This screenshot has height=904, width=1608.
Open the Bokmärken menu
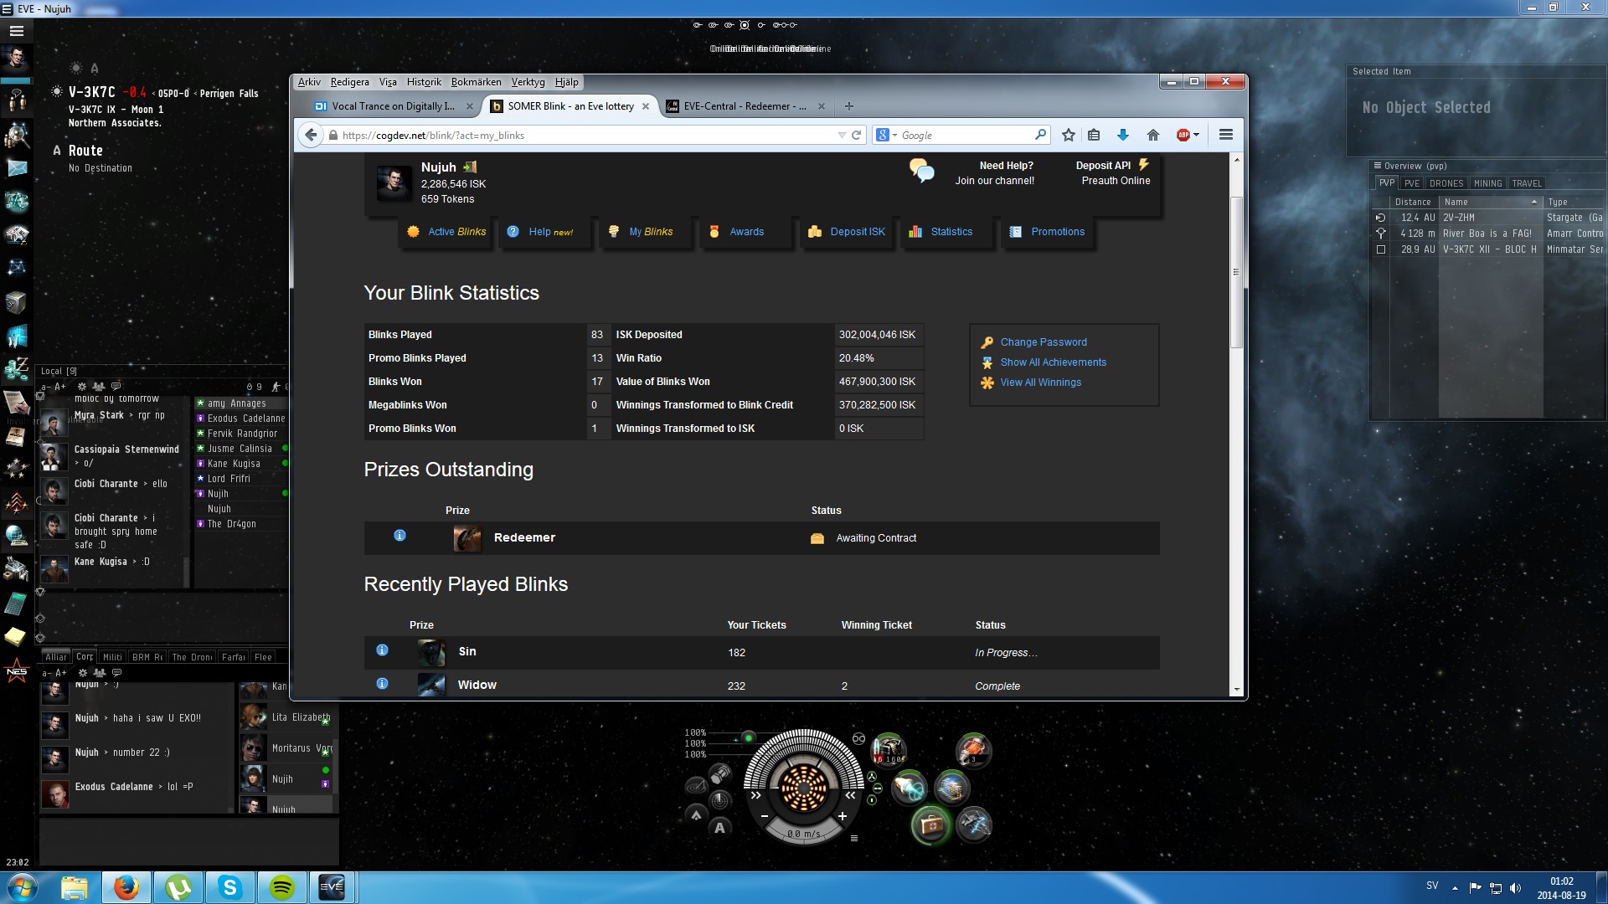[x=476, y=82]
